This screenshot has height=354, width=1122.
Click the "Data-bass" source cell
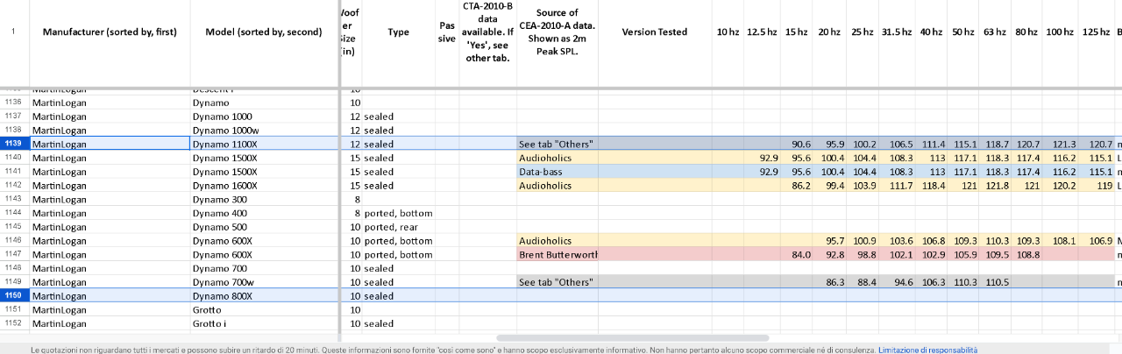click(557, 172)
